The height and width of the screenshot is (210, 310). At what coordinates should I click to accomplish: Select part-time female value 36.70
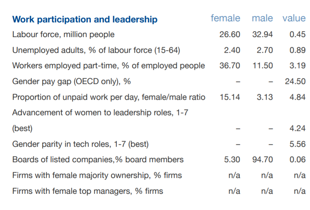tap(230, 66)
